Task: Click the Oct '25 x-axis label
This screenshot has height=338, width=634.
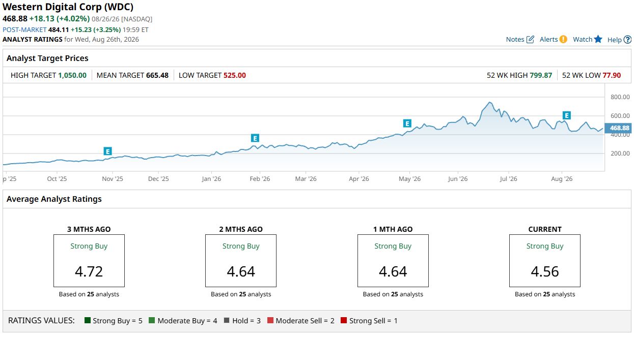Action: click(x=57, y=179)
